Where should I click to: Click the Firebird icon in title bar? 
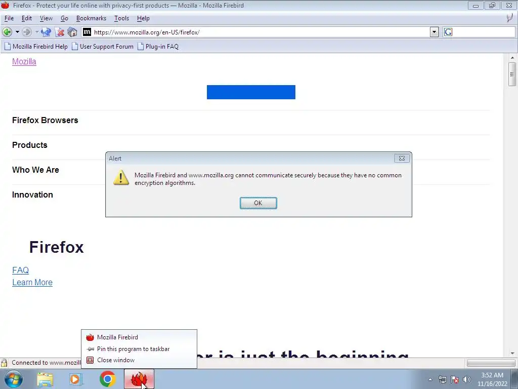click(5, 5)
